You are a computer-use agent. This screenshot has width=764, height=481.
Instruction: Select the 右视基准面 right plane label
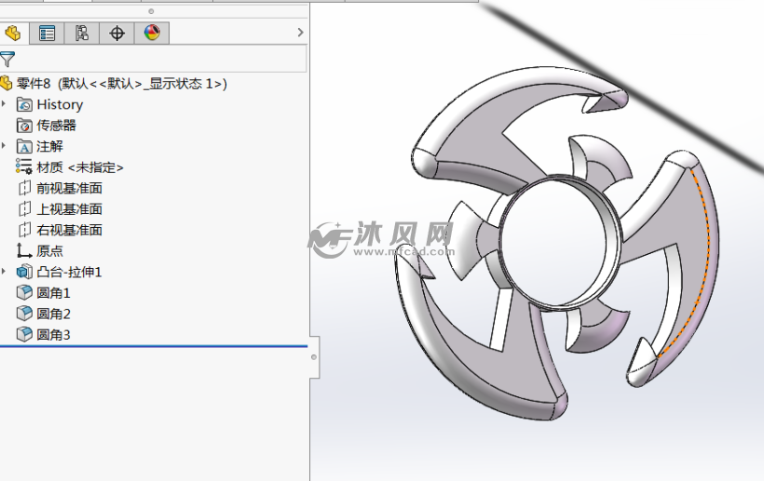[x=70, y=230]
